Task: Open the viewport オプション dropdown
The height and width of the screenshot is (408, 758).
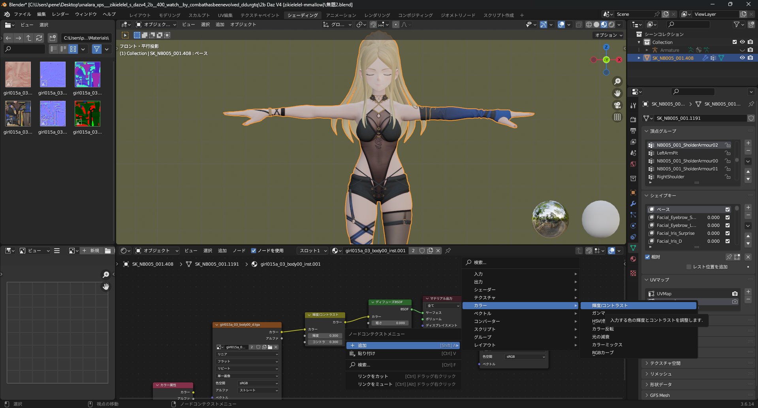Action: [x=609, y=35]
